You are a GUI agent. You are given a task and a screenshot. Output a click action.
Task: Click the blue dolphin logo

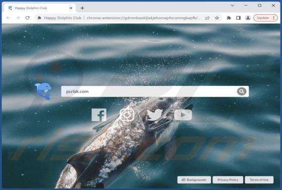click(43, 91)
